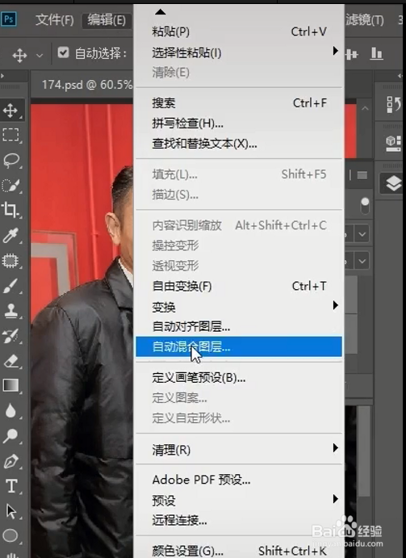Open the upper panel dropdown chevron
The height and width of the screenshot is (558, 406).
click(362, 234)
